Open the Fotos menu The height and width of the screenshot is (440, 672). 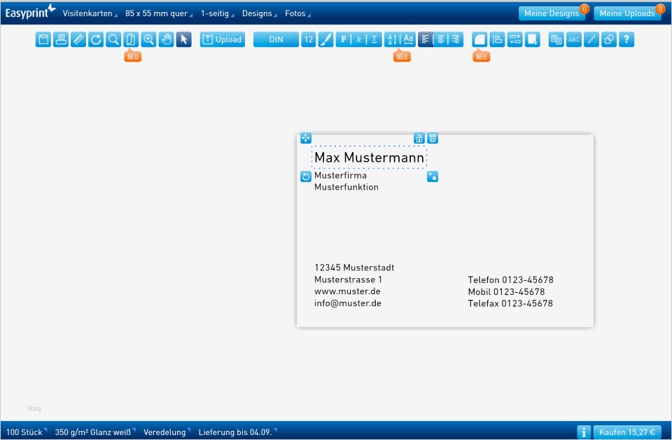click(297, 13)
